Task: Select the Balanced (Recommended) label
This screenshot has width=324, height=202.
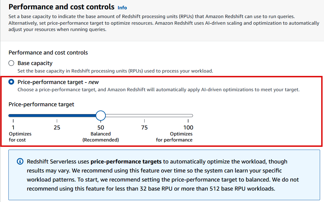Action: click(101, 137)
